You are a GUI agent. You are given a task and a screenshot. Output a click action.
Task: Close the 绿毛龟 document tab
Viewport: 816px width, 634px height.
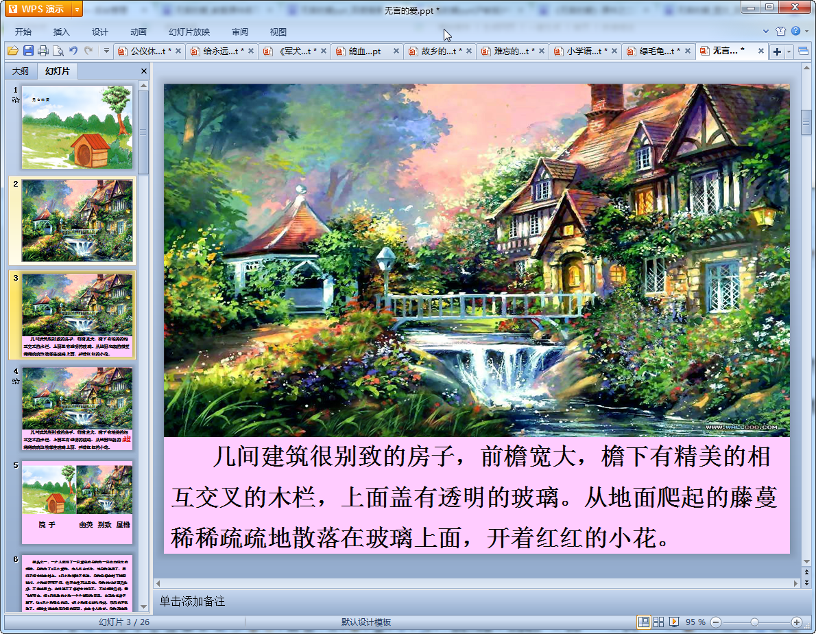coord(688,51)
